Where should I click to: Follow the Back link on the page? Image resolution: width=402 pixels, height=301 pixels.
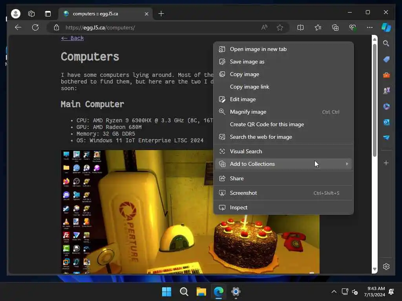pyautogui.click(x=73, y=38)
